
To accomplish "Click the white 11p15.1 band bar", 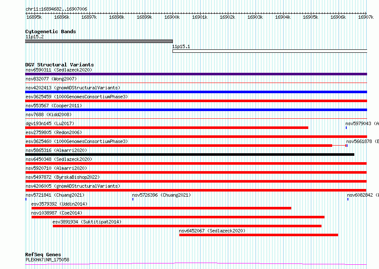I will [x=270, y=51].
